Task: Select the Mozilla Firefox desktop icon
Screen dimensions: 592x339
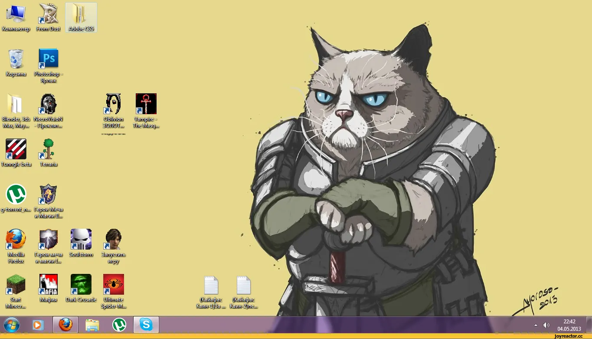Action: coord(16,246)
